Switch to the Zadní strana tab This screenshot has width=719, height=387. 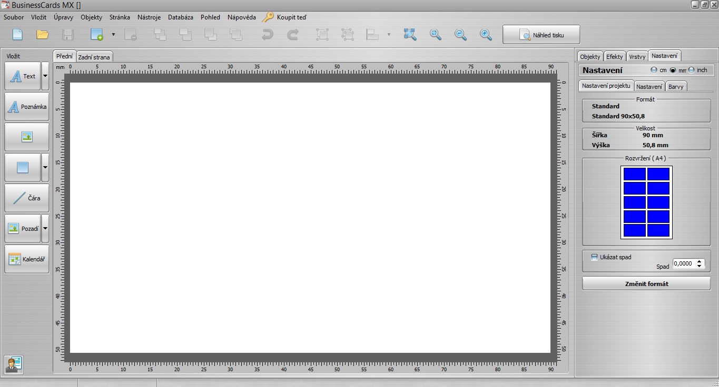click(x=94, y=57)
